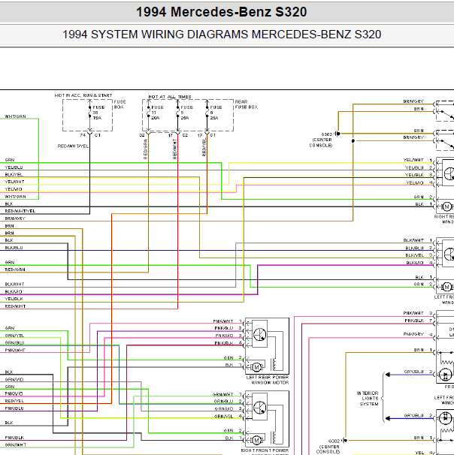The image size is (454, 455).
Task: Click the upper GRY/BLU arrowhead to Interior Lights System
Action: [388, 375]
